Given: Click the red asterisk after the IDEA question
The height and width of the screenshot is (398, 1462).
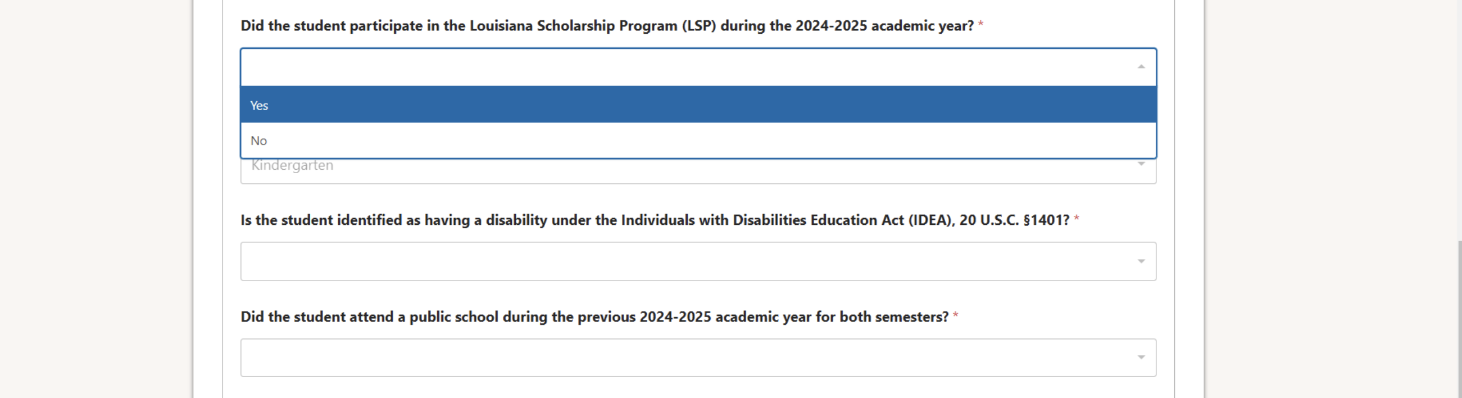Looking at the screenshot, I should [x=1076, y=219].
